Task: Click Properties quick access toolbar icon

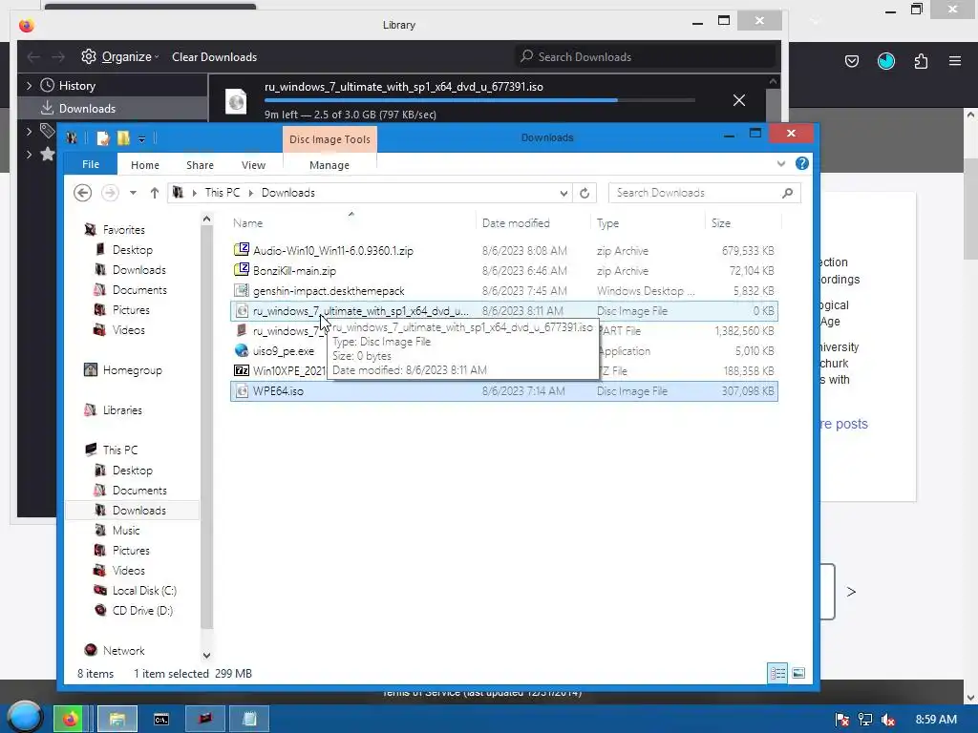Action: 103,138
